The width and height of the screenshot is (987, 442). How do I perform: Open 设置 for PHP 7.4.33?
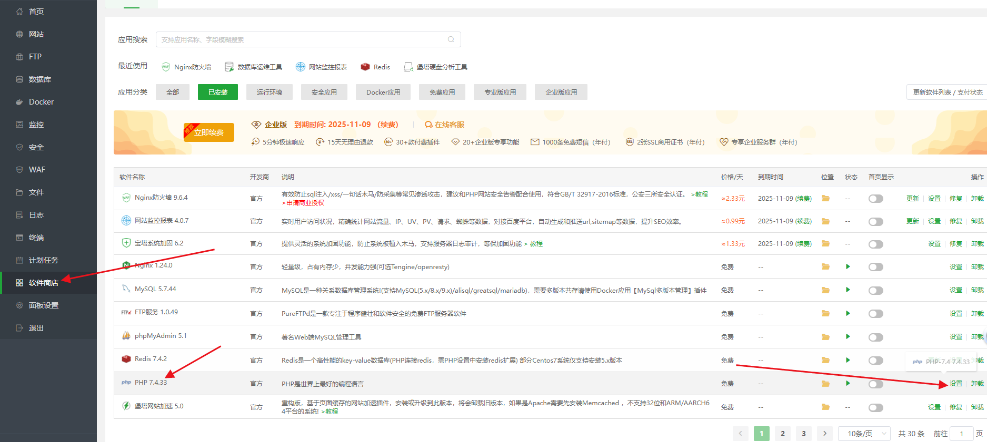pos(955,384)
